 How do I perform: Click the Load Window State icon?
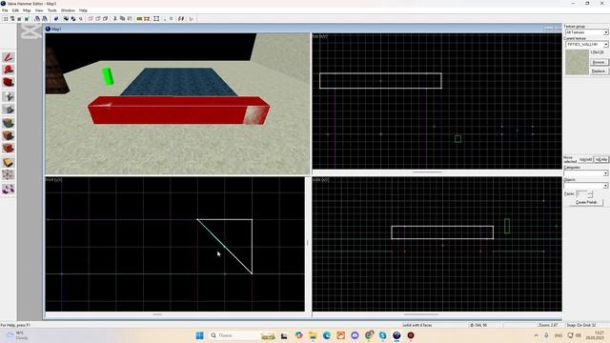[x=37, y=19]
